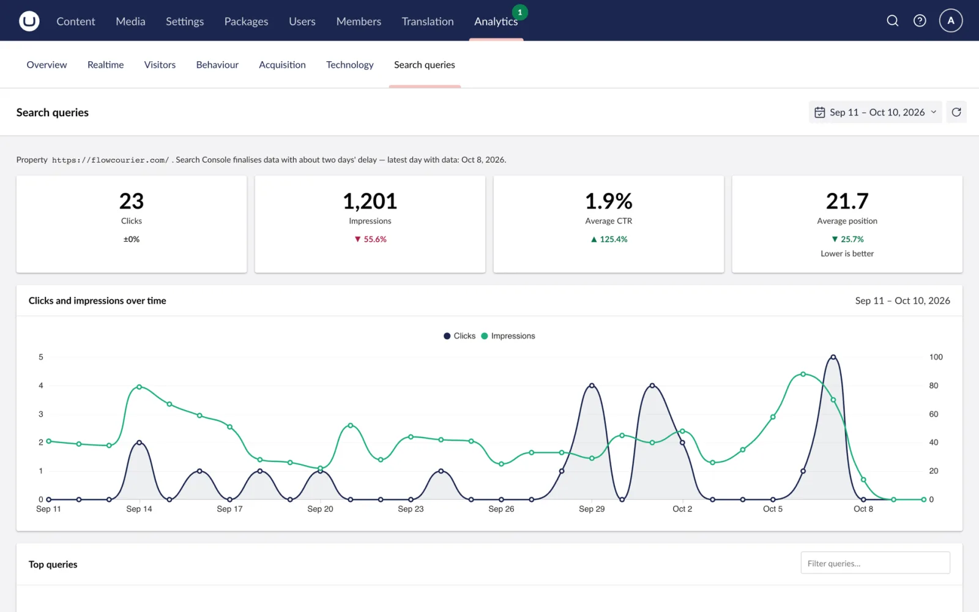
Task: Open the Content section
Action: [x=76, y=21]
